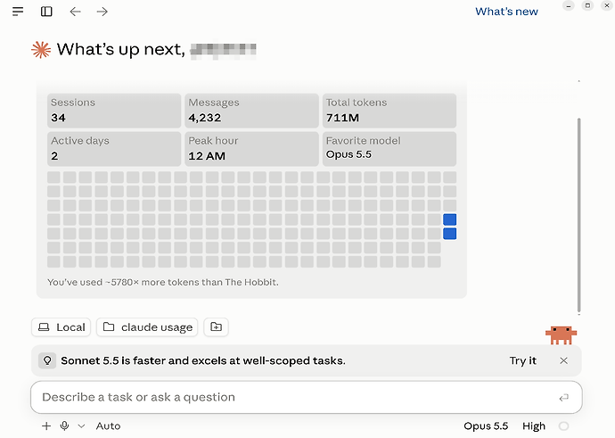This screenshot has height=438, width=615.
Task: Open the High effort level dropdown
Action: (533, 426)
